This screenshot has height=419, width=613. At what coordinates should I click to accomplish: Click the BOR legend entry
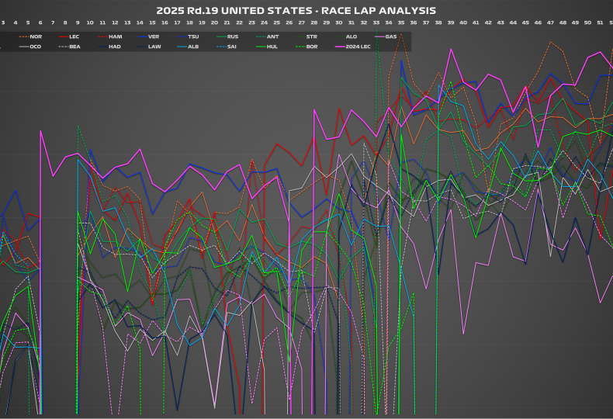312,47
